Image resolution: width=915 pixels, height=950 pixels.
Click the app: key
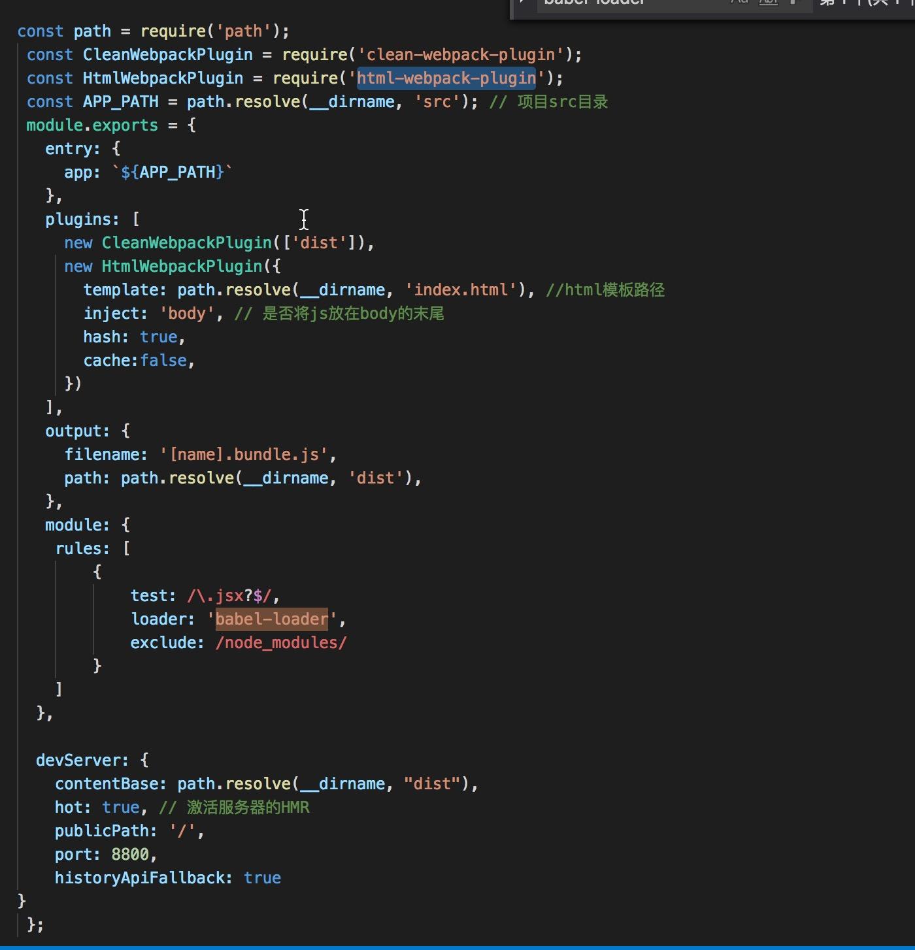coord(82,172)
